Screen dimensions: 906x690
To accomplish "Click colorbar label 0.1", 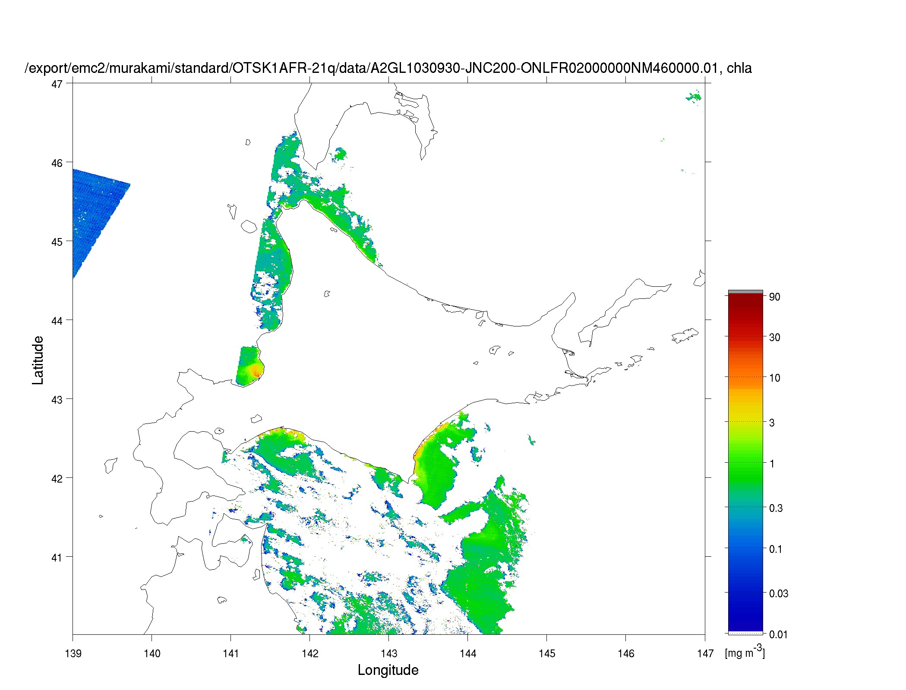I will [x=776, y=549].
